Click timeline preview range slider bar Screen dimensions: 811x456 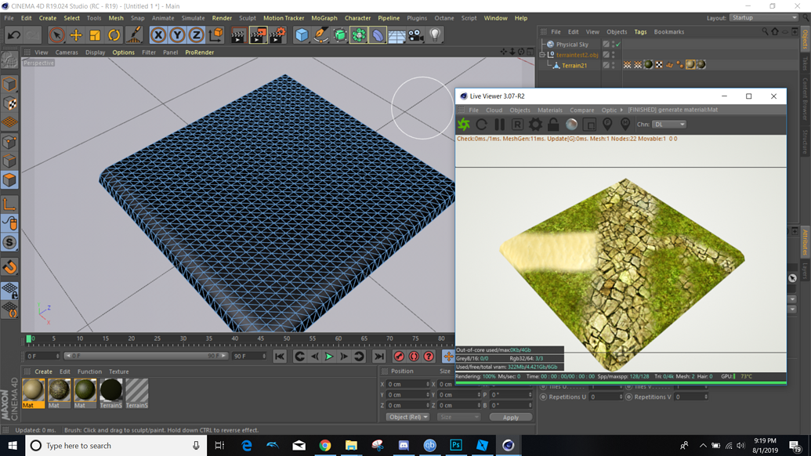point(146,356)
